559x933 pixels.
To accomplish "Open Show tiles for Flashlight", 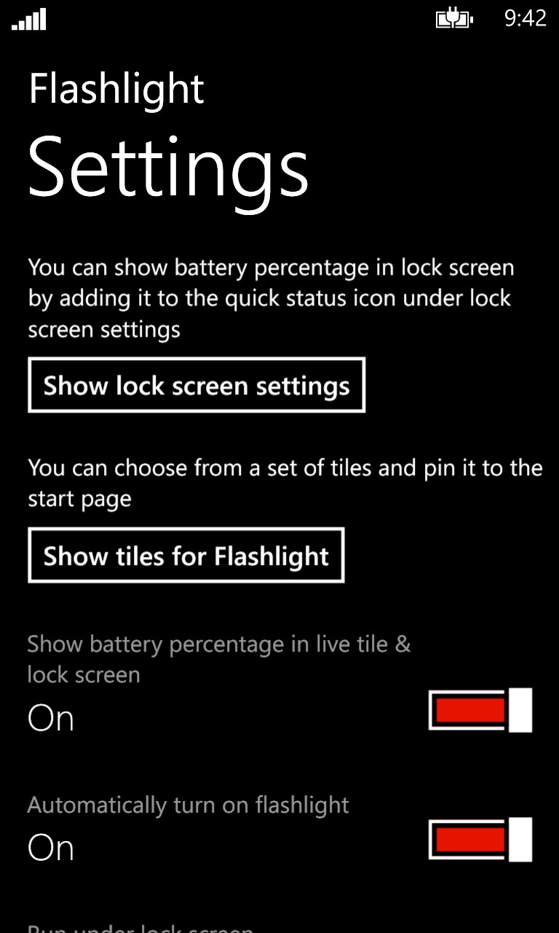I will [x=186, y=556].
